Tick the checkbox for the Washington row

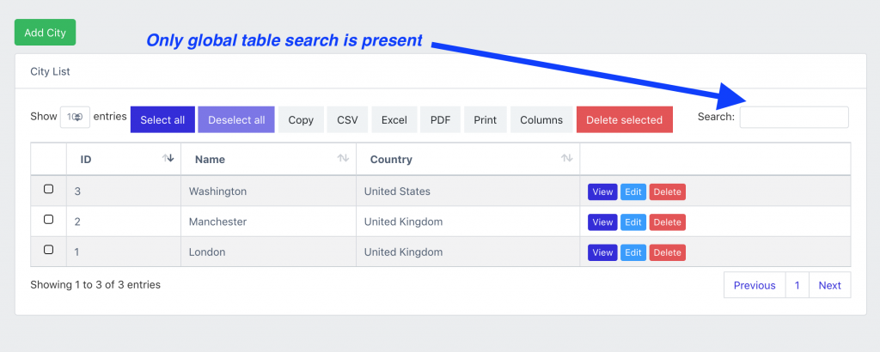tap(48, 189)
